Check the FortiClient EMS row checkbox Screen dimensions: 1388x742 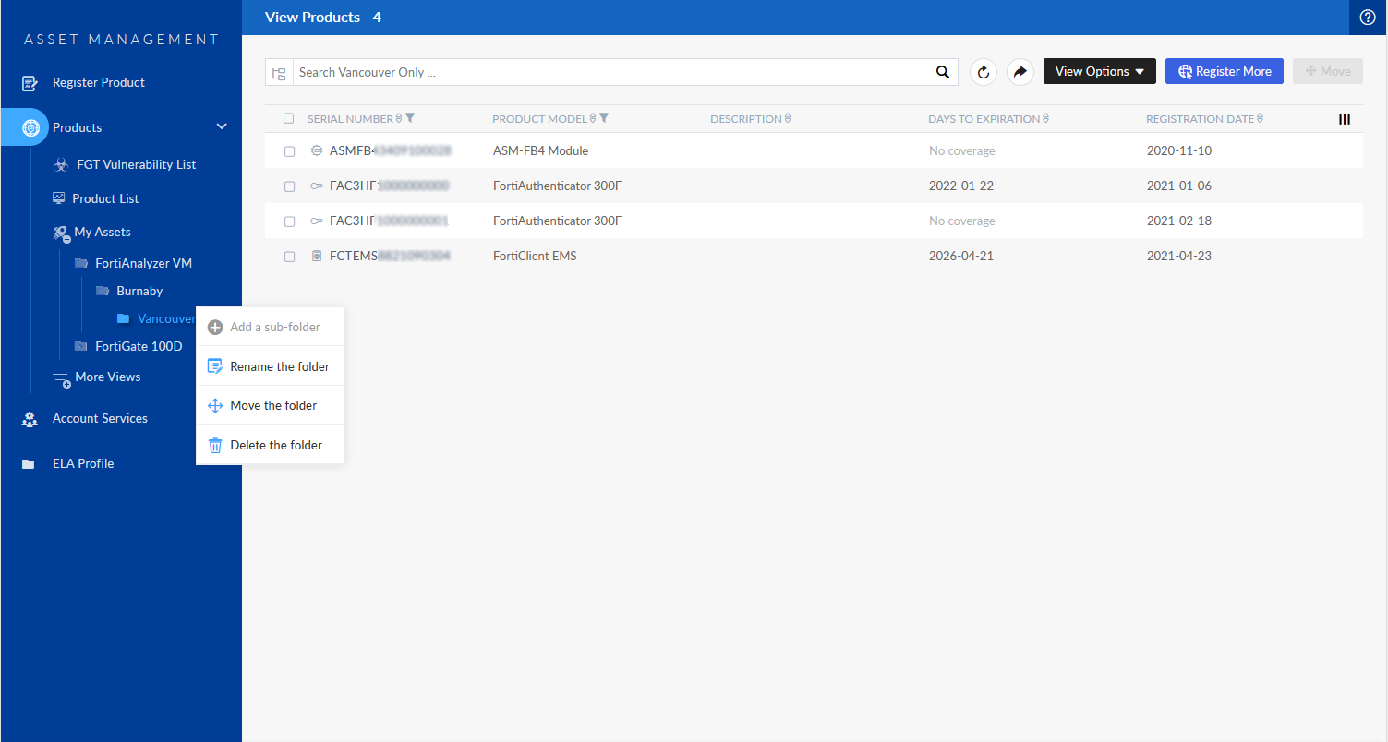pyautogui.click(x=290, y=256)
